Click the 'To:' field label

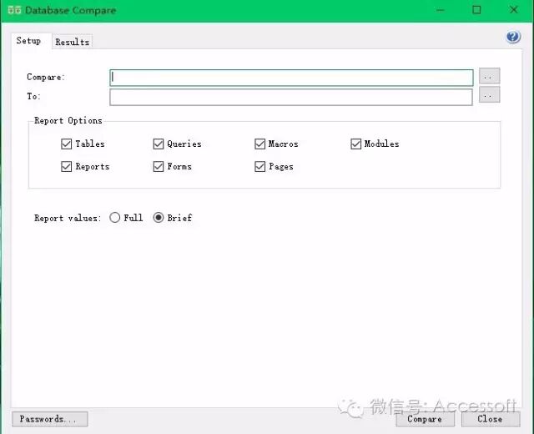(x=33, y=97)
